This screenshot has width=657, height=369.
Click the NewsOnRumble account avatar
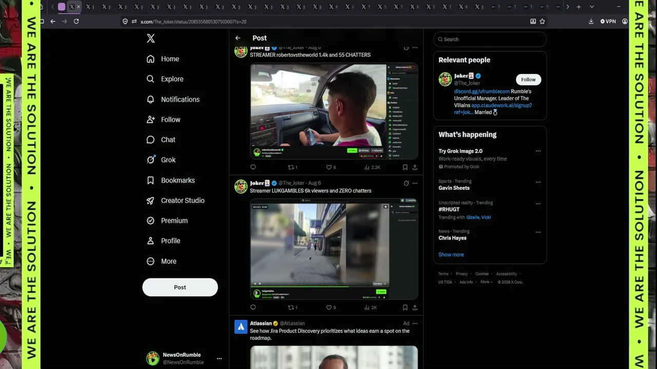click(152, 358)
